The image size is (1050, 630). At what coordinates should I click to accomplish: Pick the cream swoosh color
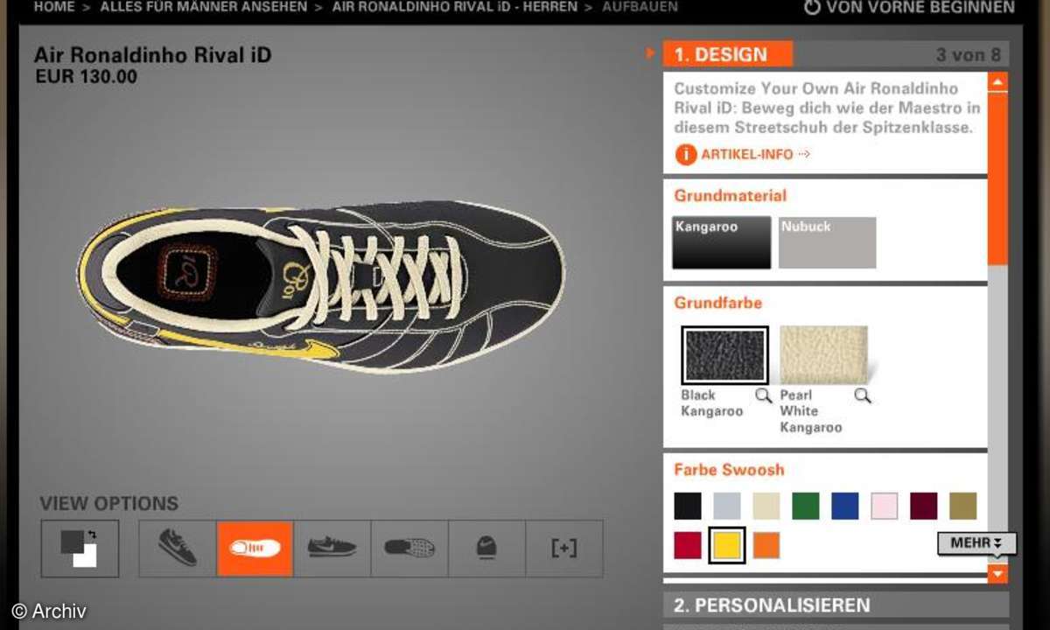click(x=766, y=506)
